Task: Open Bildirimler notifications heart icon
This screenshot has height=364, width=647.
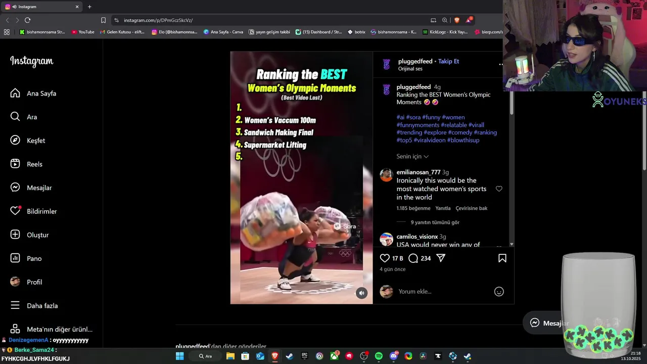Action: click(x=15, y=211)
